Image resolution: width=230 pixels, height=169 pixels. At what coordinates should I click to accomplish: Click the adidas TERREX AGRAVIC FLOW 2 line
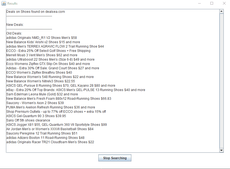pos(55,46)
